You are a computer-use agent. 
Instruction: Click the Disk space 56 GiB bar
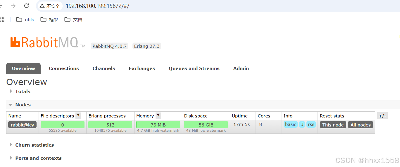click(x=206, y=125)
